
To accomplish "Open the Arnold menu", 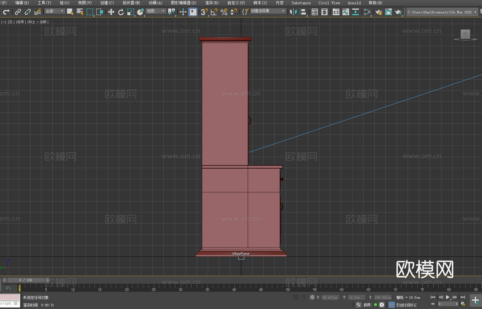I will pyautogui.click(x=354, y=3).
